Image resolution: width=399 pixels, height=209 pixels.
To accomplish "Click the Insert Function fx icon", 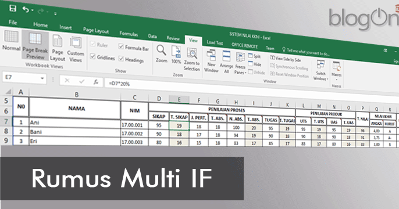I will (96, 82).
